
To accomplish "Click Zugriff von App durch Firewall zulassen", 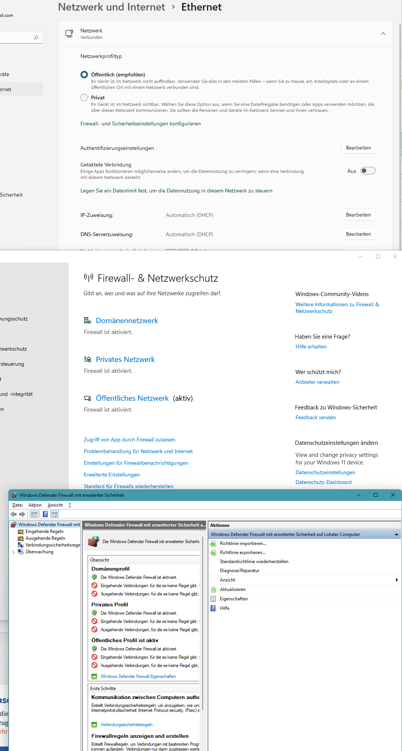I will pyautogui.click(x=129, y=440).
